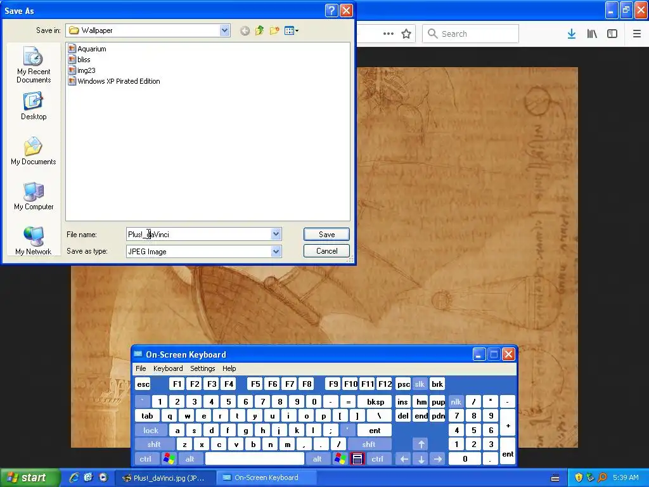Click the security shield tray icon
Screen dimensions: 649x487
pyautogui.click(x=579, y=477)
